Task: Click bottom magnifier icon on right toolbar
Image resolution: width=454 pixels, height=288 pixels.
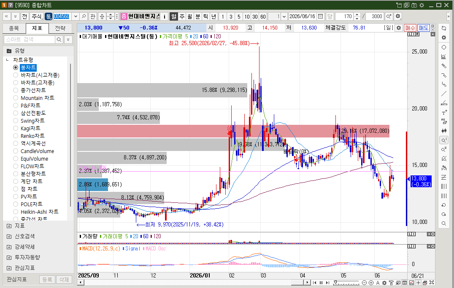Action: point(443,224)
